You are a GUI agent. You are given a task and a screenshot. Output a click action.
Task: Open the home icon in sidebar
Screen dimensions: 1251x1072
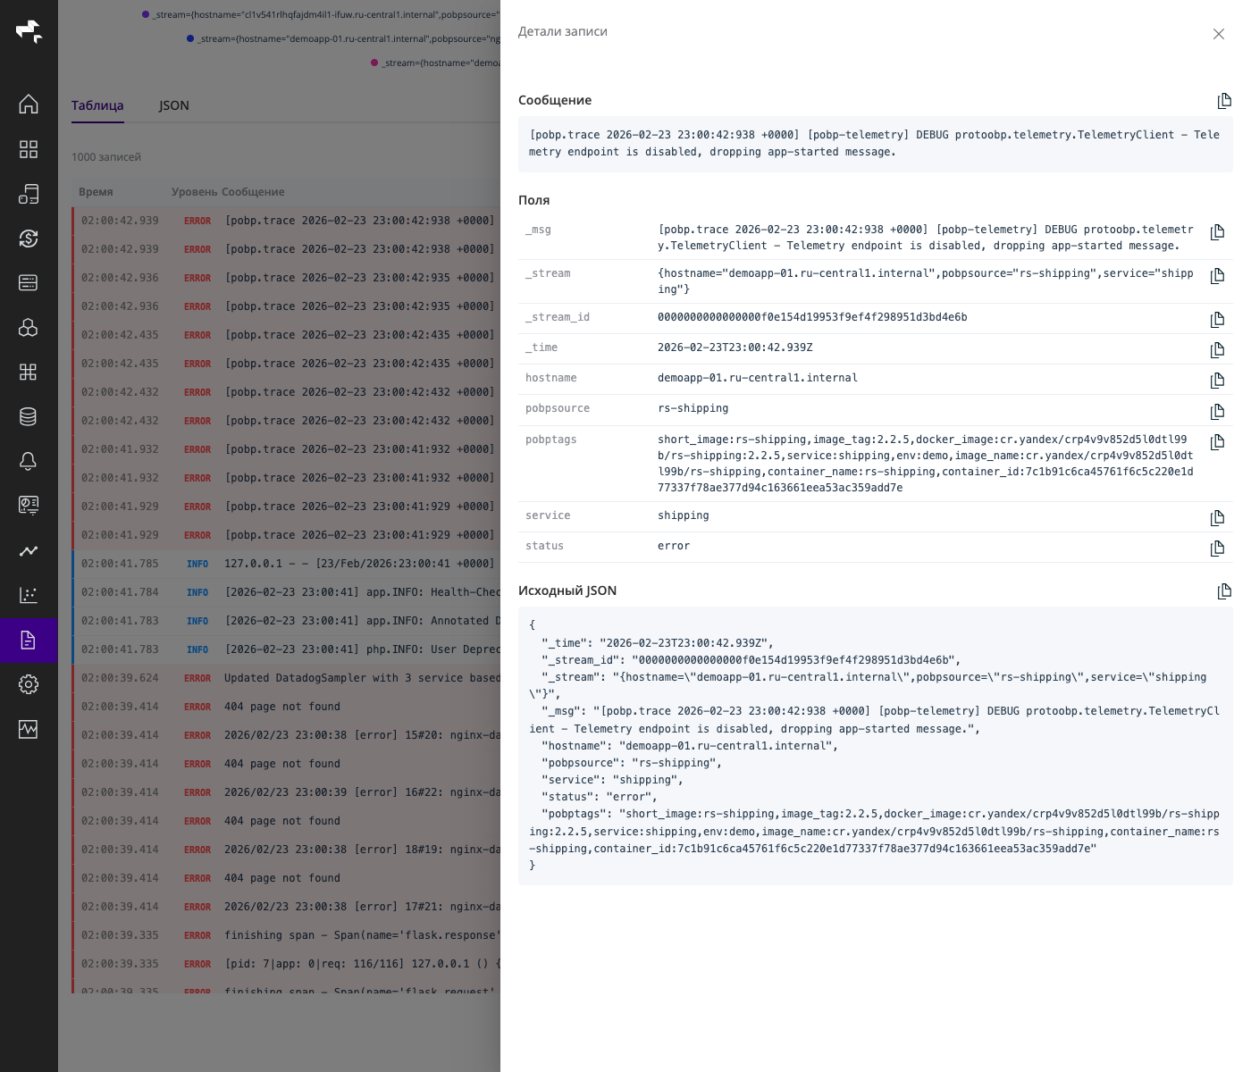29,105
